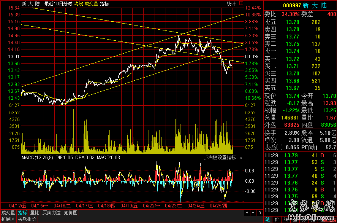
Task: Select the 指标 bottom tab
Action: (x=23, y=213)
